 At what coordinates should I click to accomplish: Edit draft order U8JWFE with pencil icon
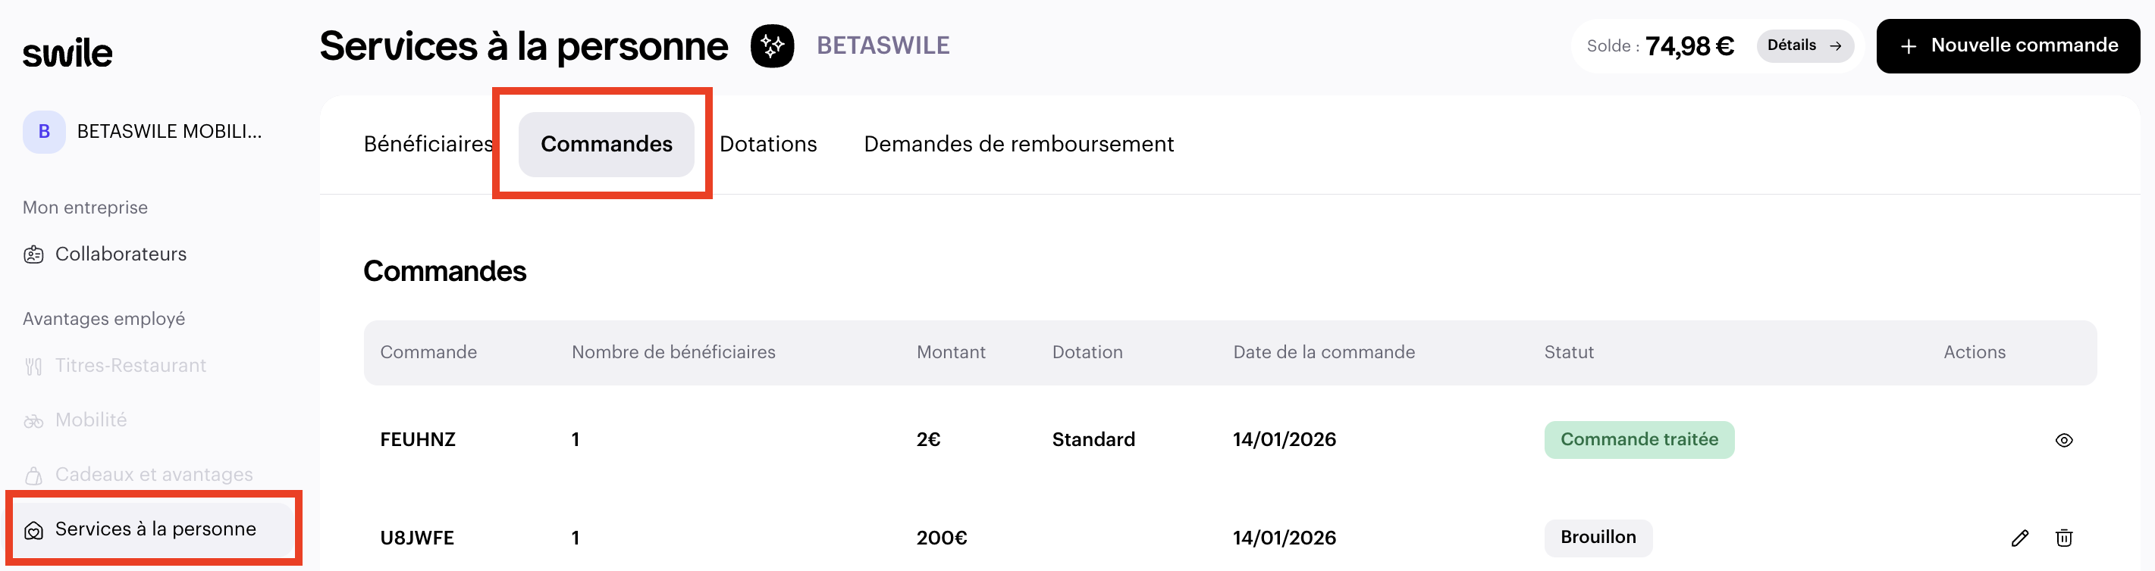[2019, 538]
